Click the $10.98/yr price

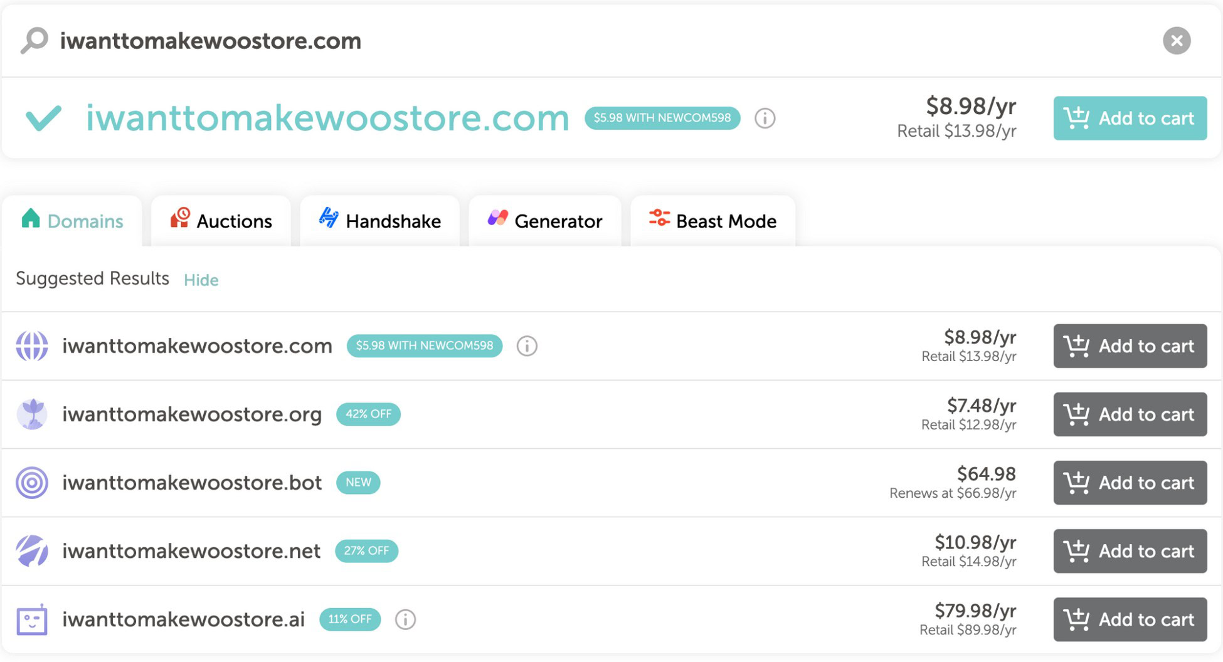click(975, 542)
